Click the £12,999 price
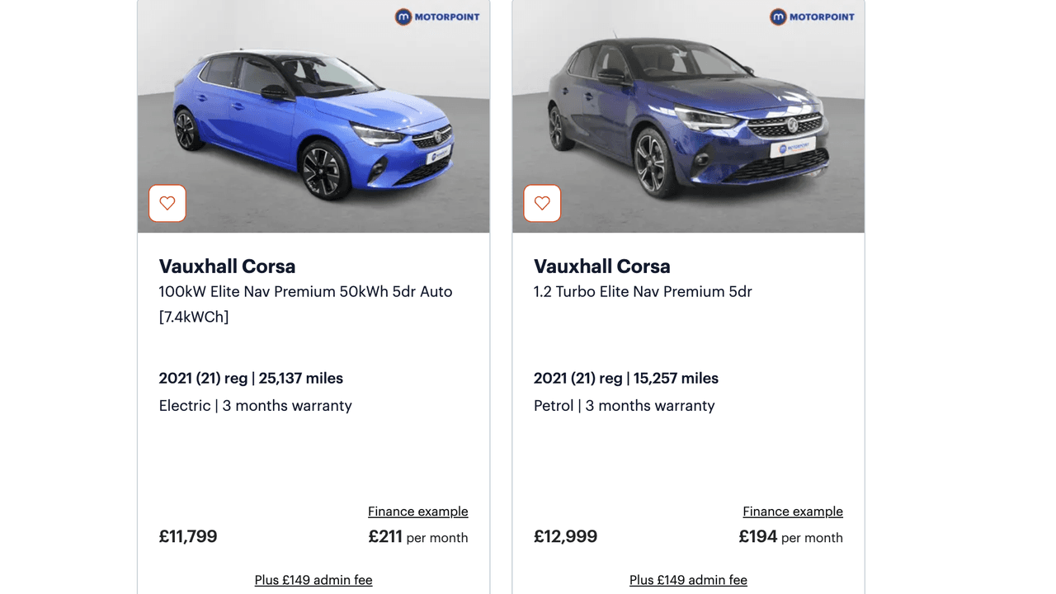 click(565, 537)
